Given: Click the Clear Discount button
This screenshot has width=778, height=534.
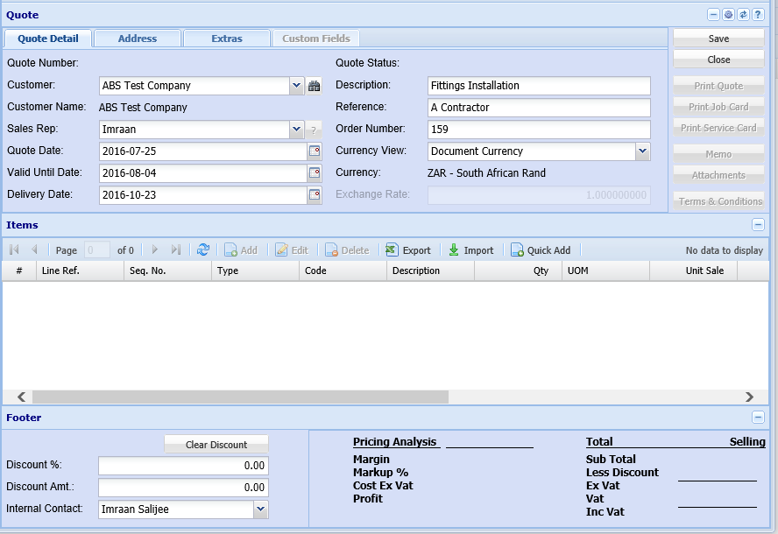Looking at the screenshot, I should [x=216, y=445].
